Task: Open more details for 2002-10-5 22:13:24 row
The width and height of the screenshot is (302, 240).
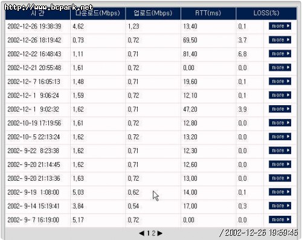Action: pyautogui.click(x=280, y=137)
